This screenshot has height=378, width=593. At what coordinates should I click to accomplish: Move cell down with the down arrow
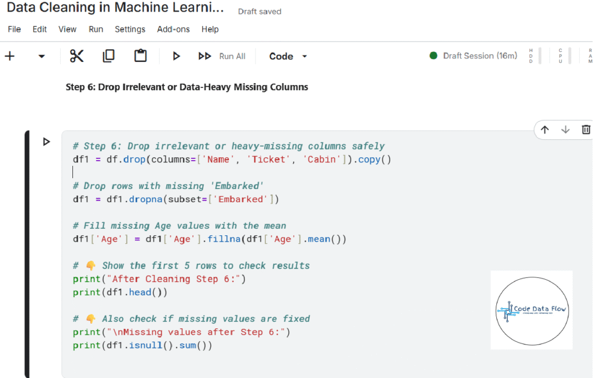coord(565,130)
